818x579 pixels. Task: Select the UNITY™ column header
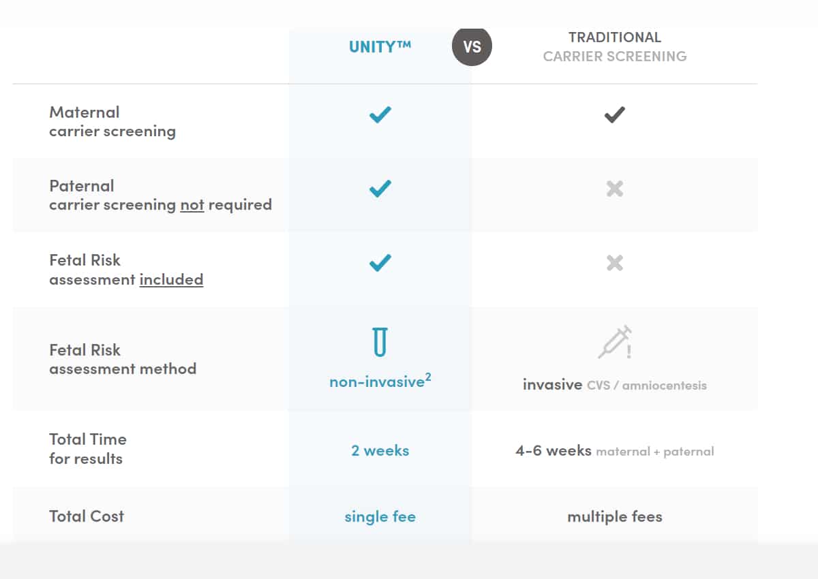pos(380,47)
